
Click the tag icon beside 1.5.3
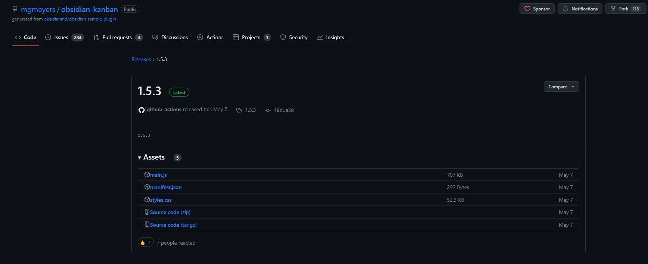239,110
